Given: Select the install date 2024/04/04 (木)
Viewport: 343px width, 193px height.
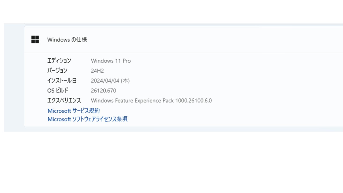Looking at the screenshot, I should point(110,81).
